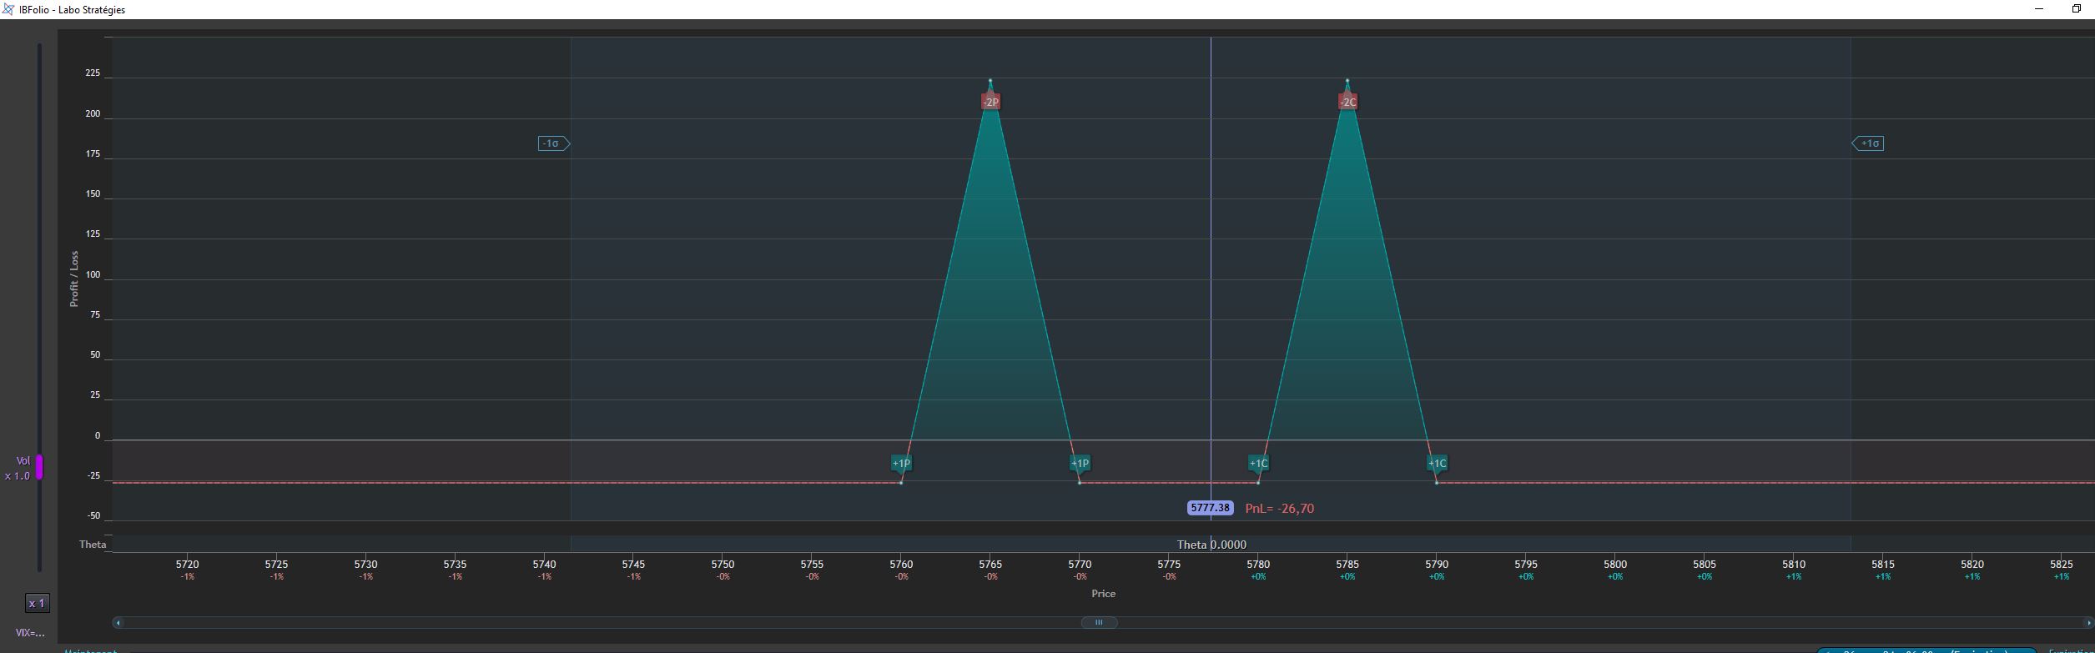Click the chart scrollbar right arrow
The width and height of the screenshot is (2095, 653).
(x=2088, y=622)
